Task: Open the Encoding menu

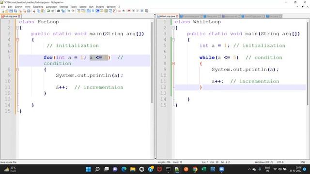Action: click(38, 7)
